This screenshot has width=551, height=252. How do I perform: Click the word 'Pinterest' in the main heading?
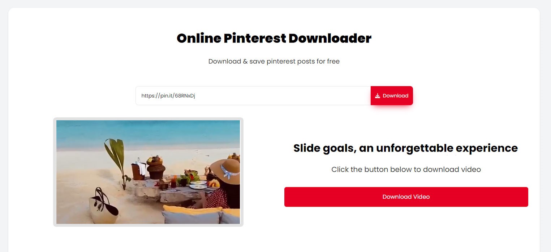pos(254,38)
